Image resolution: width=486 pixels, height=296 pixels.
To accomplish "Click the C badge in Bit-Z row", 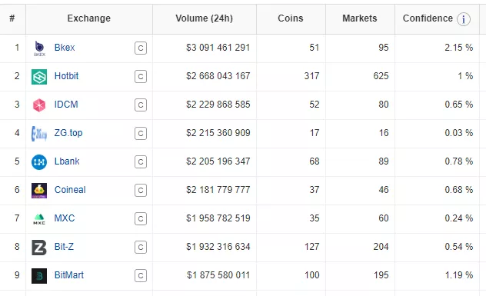I will (x=141, y=248).
